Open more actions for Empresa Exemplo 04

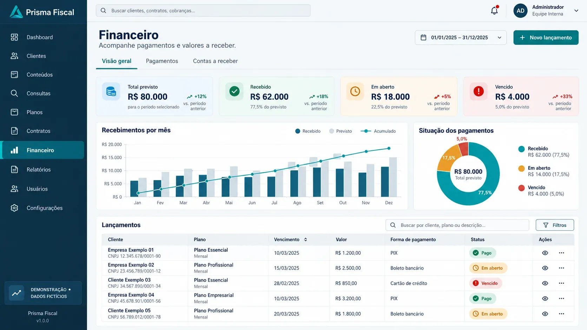[561, 298]
